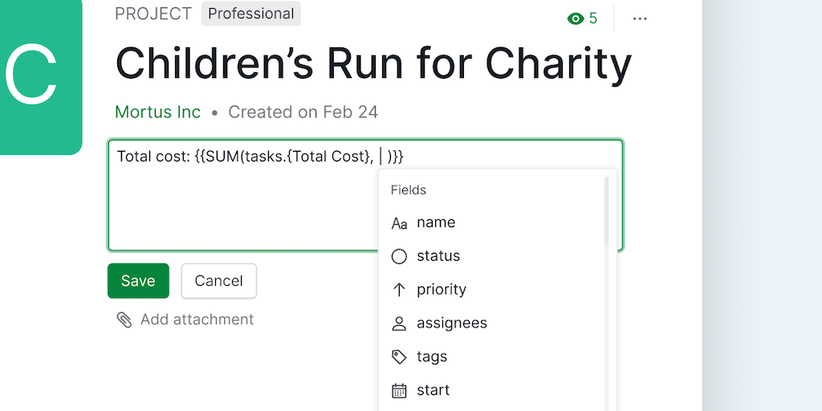
Task: Choose the status field from the list
Action: [x=438, y=256]
